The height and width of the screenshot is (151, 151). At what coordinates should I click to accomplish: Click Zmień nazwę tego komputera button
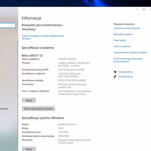coord(38,109)
